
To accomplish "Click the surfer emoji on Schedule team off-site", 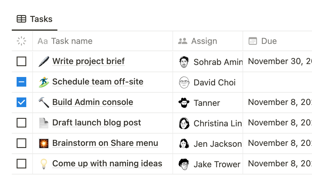I will (44, 82).
